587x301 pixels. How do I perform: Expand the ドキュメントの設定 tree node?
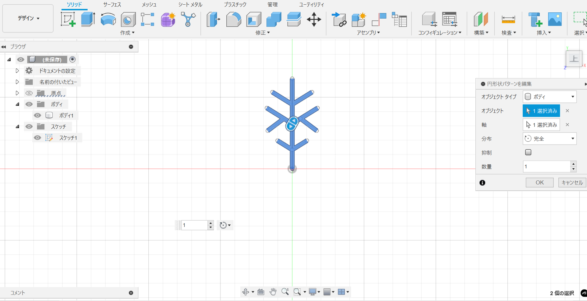pos(17,71)
